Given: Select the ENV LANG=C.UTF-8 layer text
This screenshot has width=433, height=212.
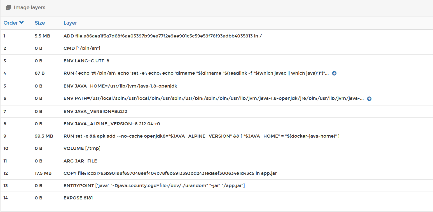Looking at the screenshot, I should (x=86, y=61).
